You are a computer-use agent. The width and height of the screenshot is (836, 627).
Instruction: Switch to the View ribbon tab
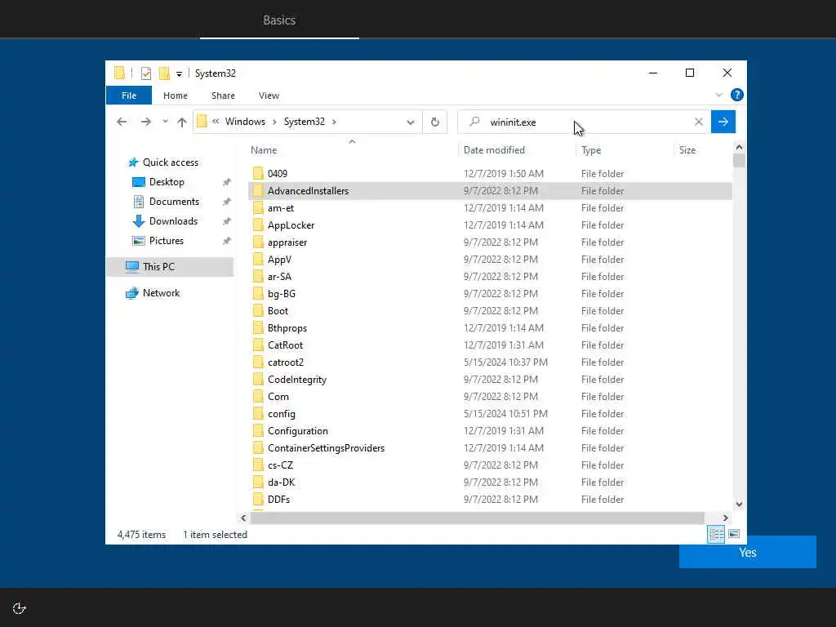[269, 96]
